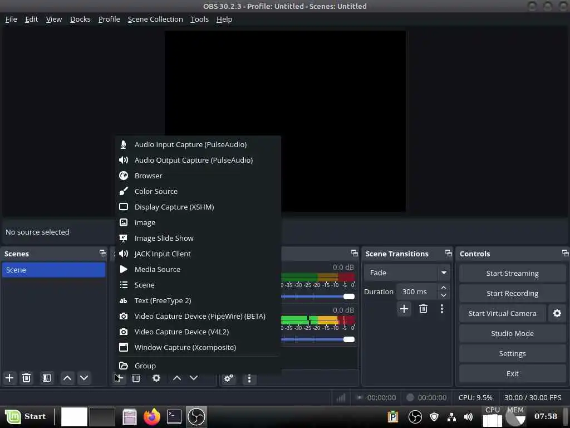Click Start Virtual Camera button
This screenshot has width=570, height=428.
[x=503, y=313]
